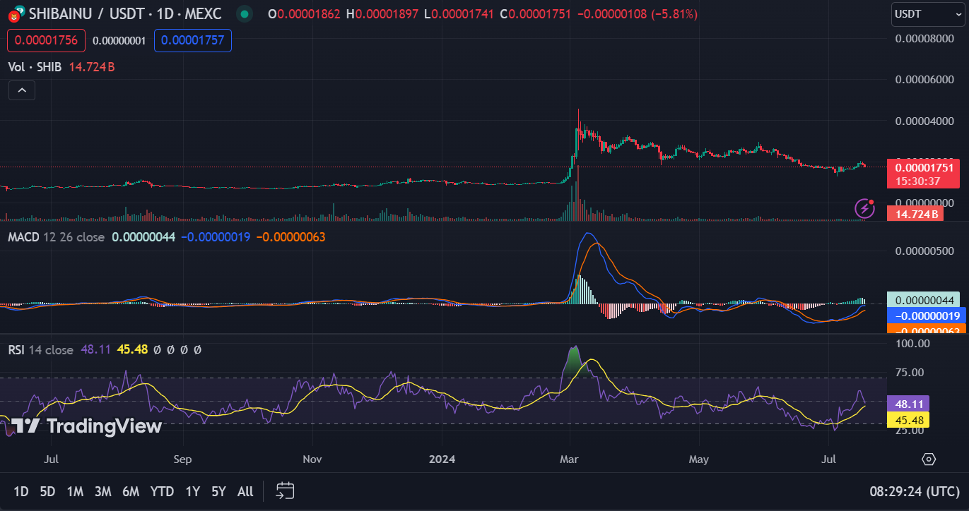Click the MACD histogram value label 0.00000044

pyautogui.click(x=923, y=300)
